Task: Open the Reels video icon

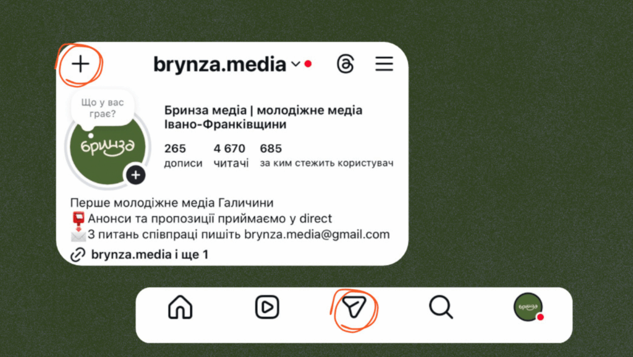Action: point(267,307)
